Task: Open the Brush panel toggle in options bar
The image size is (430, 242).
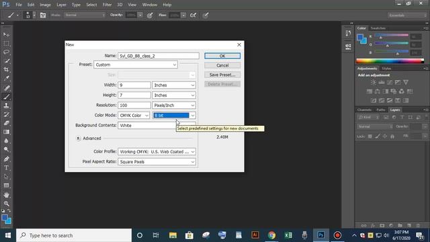Action: coord(43,15)
